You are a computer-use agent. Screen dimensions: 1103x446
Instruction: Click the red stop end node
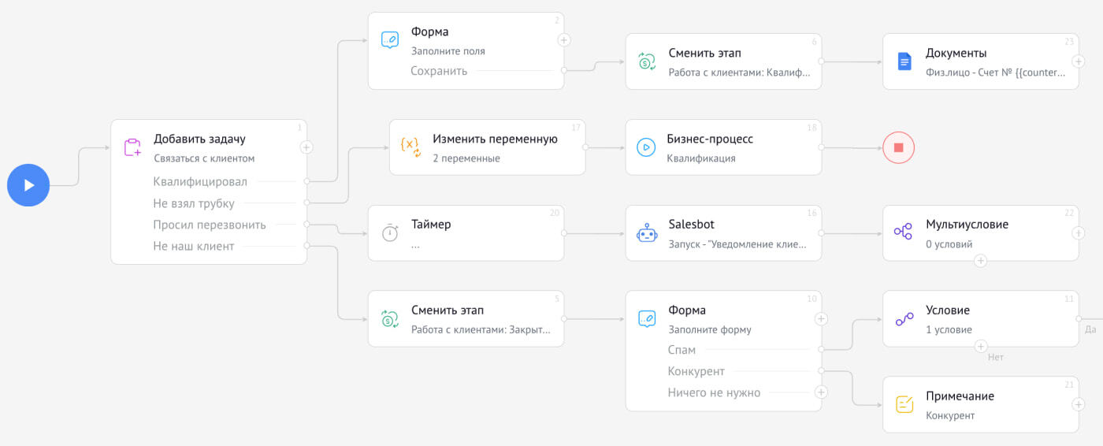(898, 147)
